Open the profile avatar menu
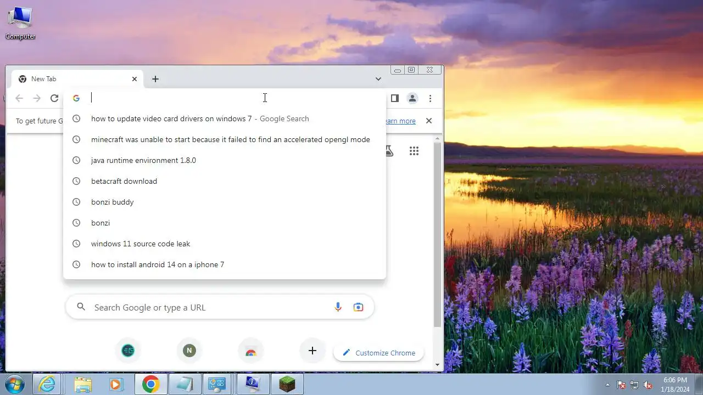Screen dimensions: 703x395 412,98
